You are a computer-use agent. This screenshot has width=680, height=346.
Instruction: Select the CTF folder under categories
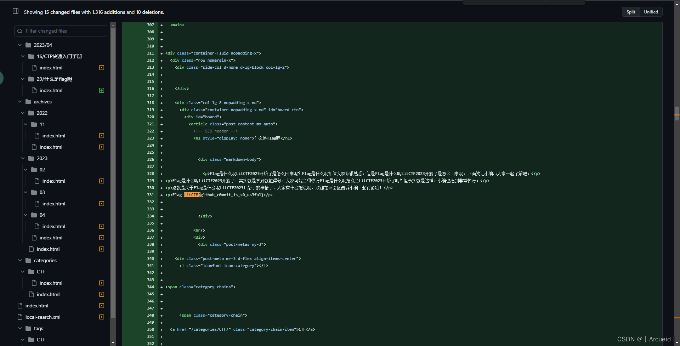(x=41, y=272)
